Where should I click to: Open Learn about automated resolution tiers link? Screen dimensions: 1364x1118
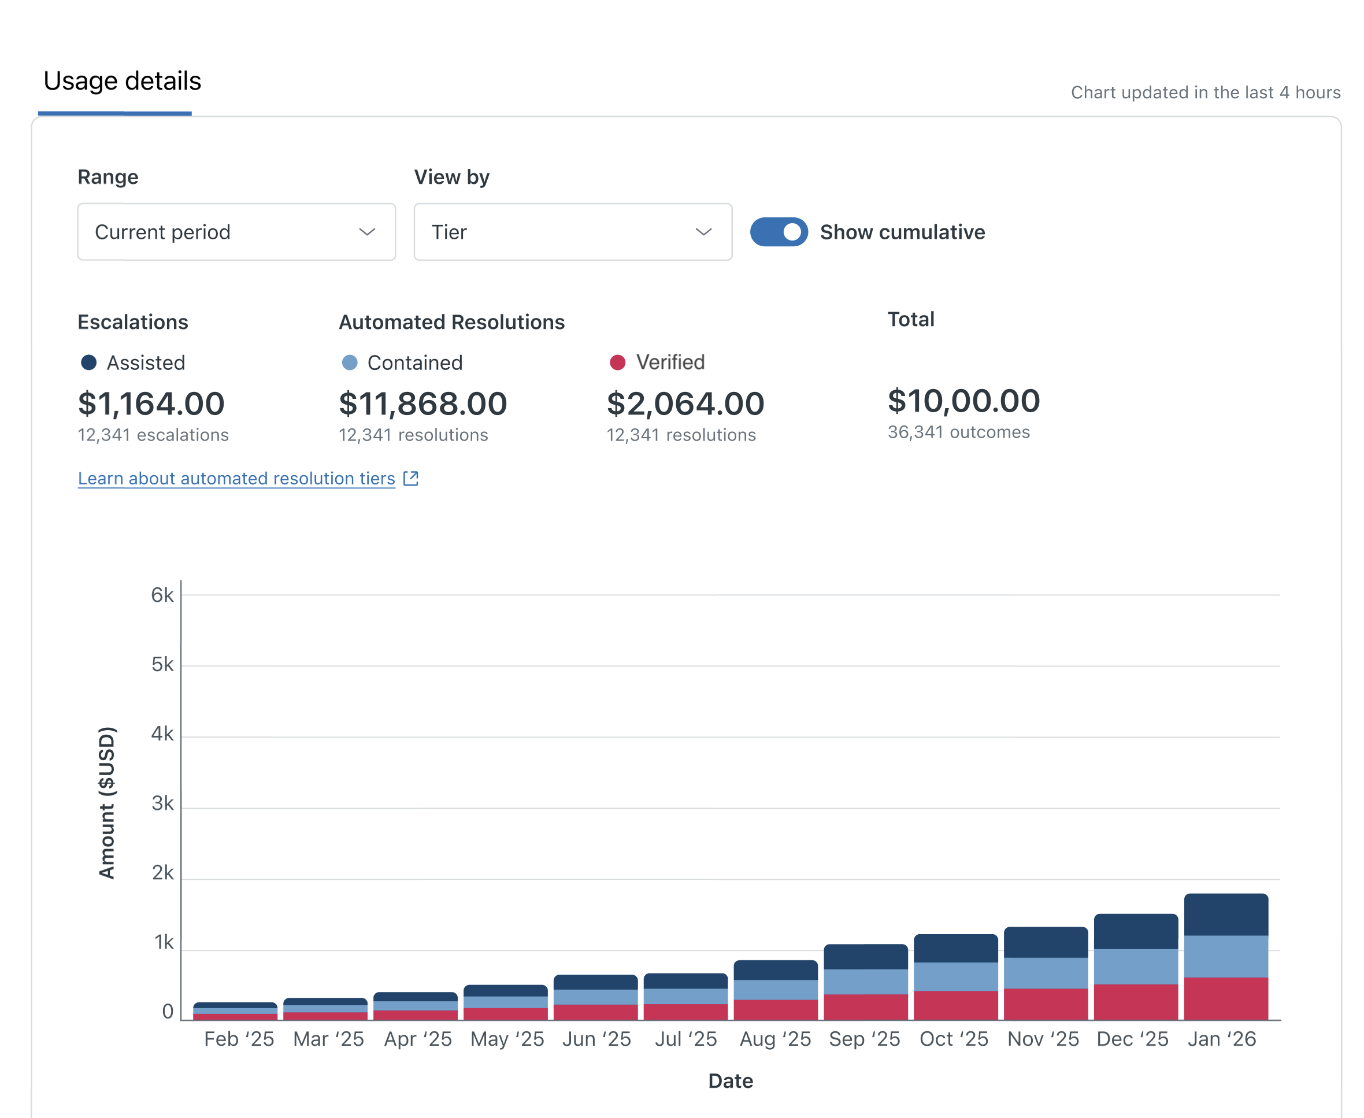[236, 479]
